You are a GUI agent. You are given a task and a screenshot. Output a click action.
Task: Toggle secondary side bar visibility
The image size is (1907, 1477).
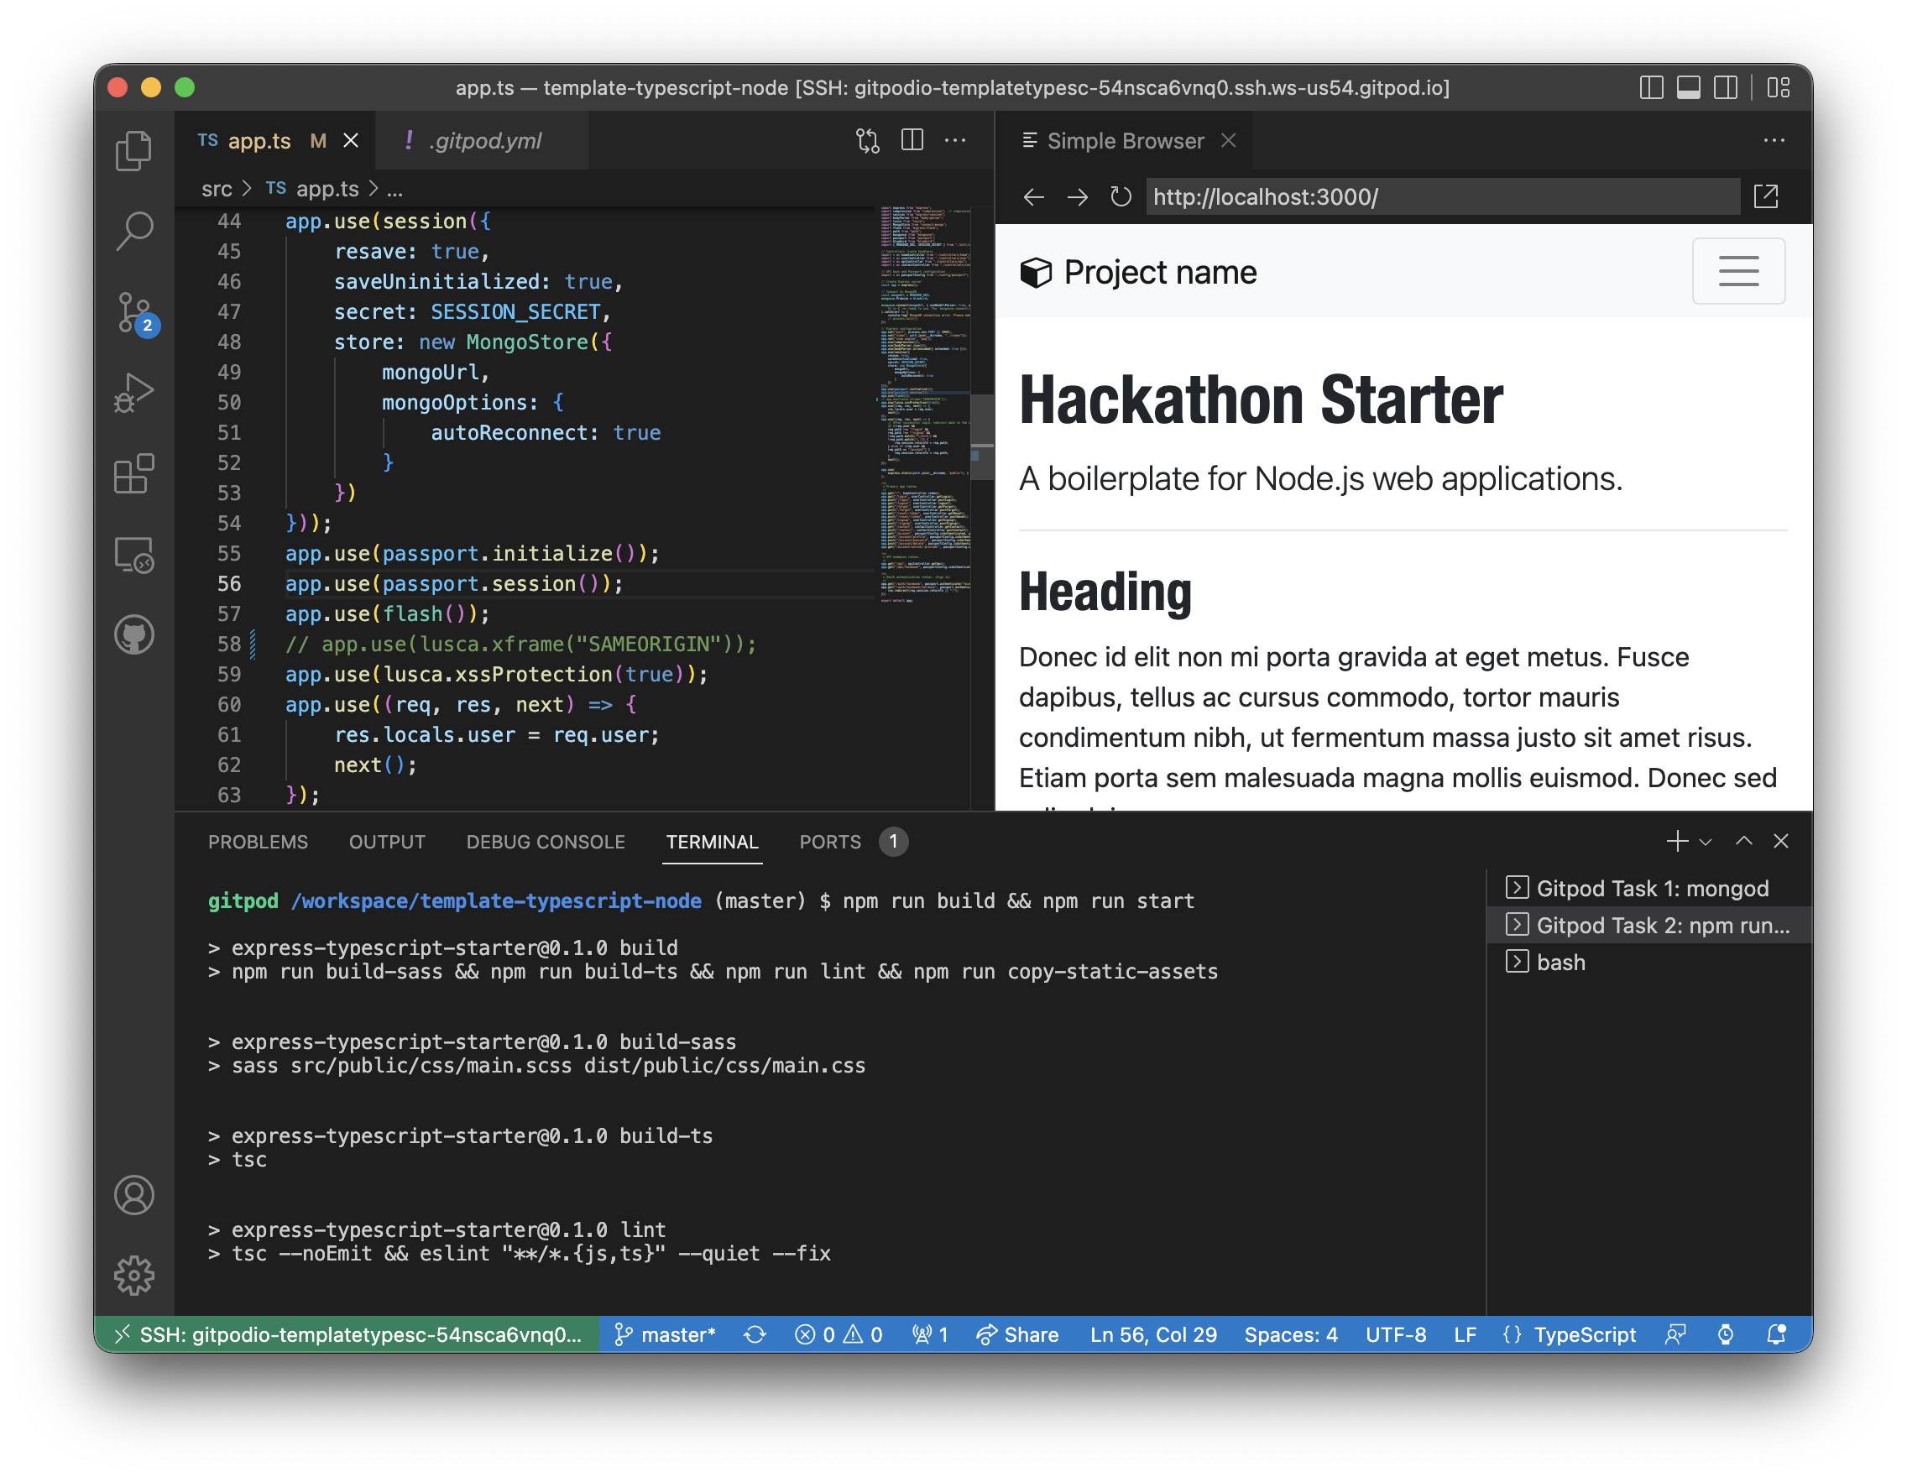(x=1726, y=87)
